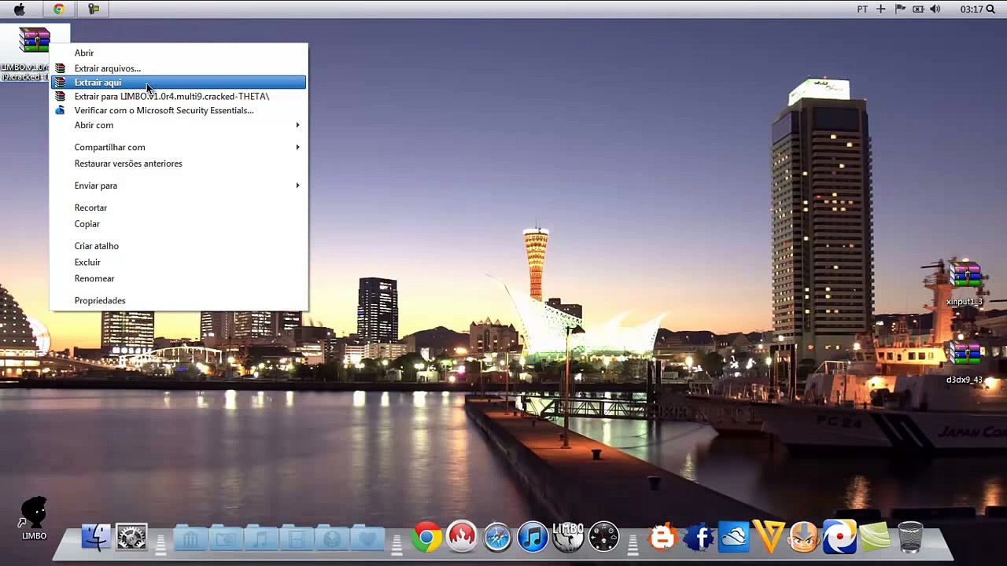Click 'Verificar com o Microsoft Security Essentials'

[x=164, y=111]
